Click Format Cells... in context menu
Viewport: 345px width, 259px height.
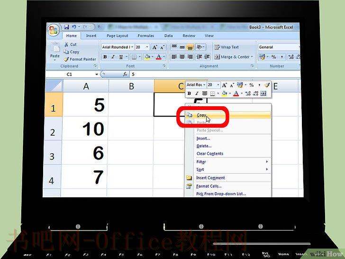209,186
